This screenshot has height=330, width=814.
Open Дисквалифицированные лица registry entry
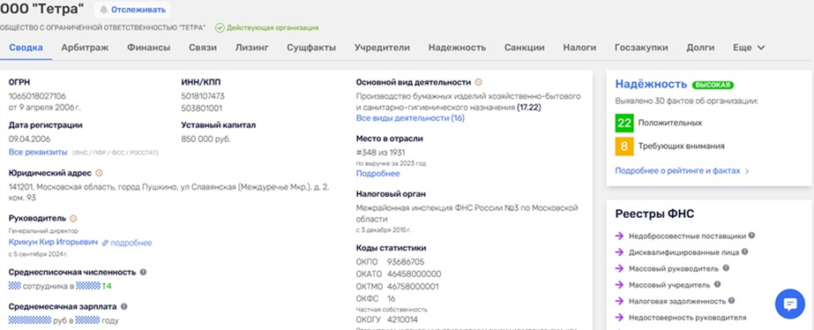[683, 252]
